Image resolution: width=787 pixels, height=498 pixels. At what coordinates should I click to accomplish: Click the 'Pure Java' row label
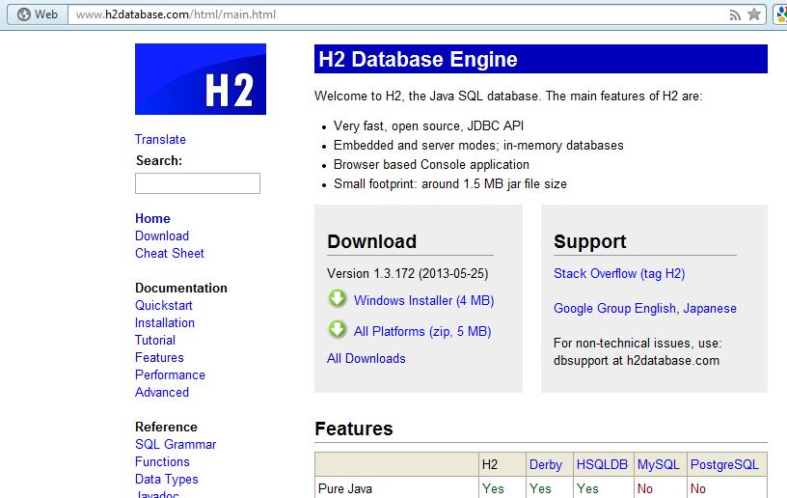345,488
